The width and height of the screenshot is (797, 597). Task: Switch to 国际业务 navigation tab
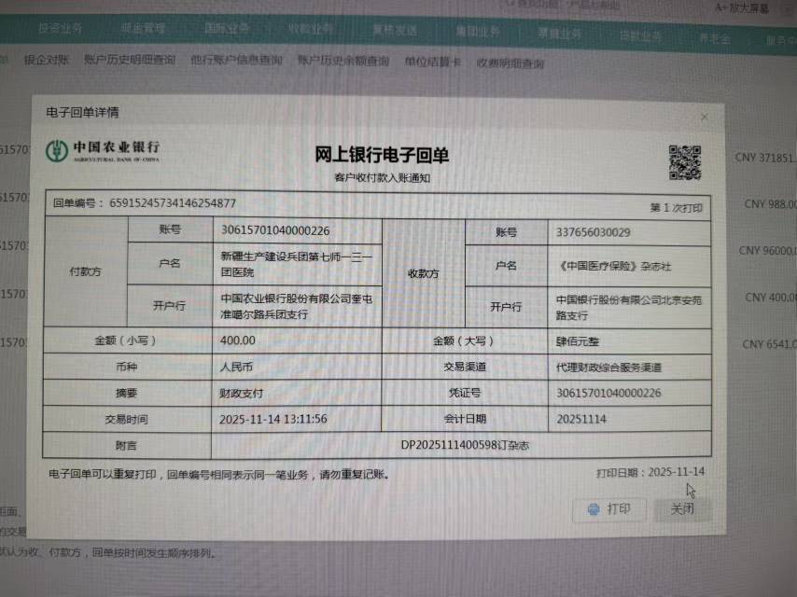(x=227, y=29)
